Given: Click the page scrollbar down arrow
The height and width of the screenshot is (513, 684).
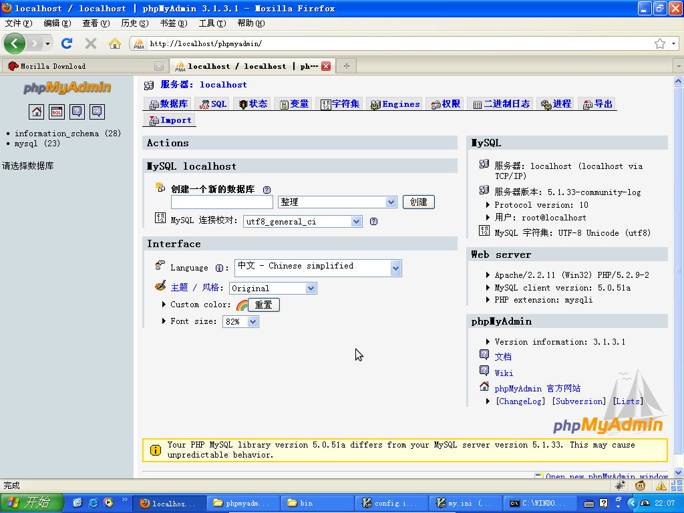Looking at the screenshot, I should click(x=679, y=472).
